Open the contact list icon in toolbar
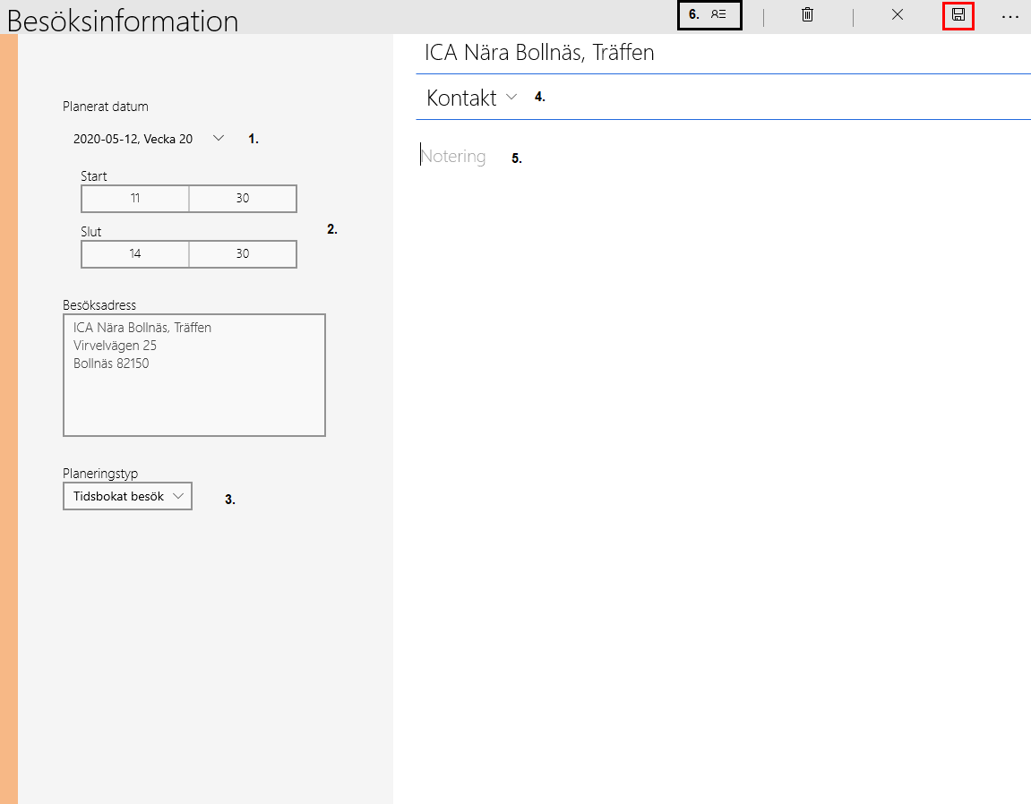 point(718,14)
